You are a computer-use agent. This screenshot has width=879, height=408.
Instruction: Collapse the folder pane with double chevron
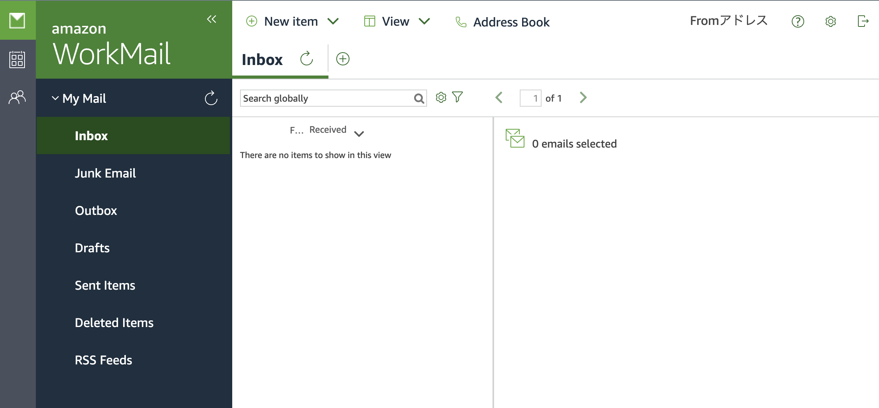point(212,19)
